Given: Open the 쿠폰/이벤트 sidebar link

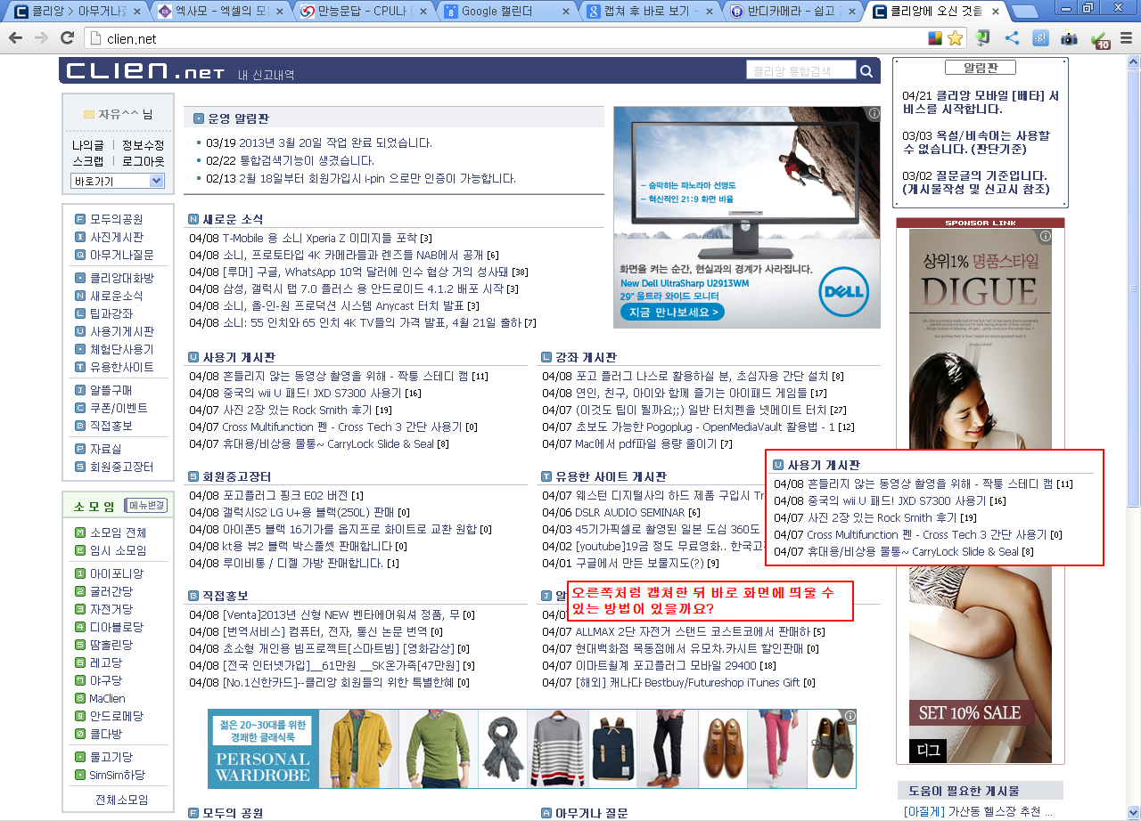Looking at the screenshot, I should pyautogui.click(x=119, y=408).
